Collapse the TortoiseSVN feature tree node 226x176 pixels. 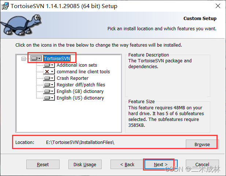click(x=23, y=59)
